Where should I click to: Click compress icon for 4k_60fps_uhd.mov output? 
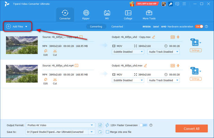coord(178,66)
